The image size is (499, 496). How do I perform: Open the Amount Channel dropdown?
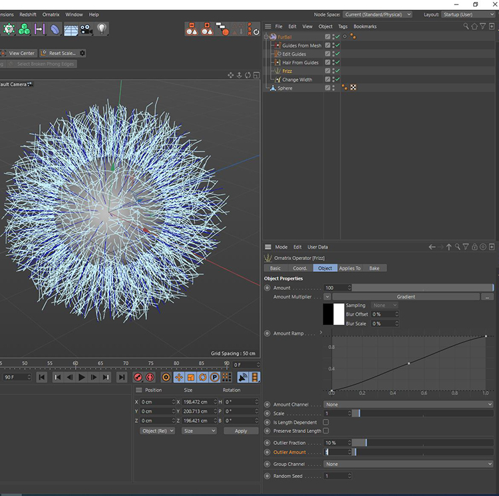[x=409, y=404]
